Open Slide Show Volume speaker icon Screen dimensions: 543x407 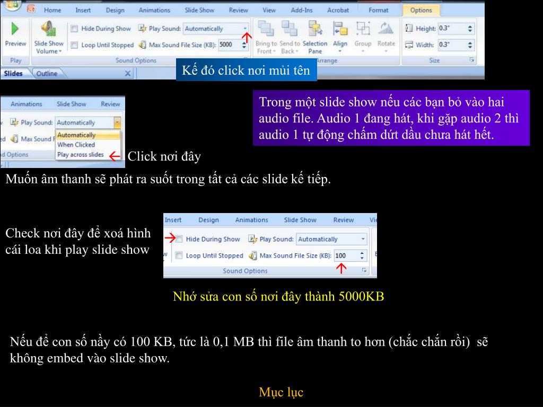pyautogui.click(x=48, y=29)
